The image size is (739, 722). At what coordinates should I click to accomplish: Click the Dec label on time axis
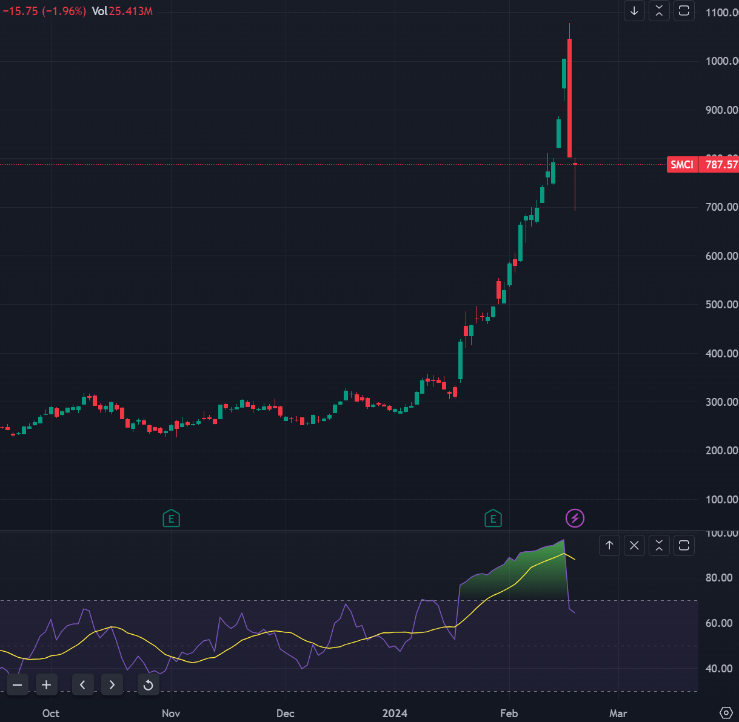(x=285, y=714)
